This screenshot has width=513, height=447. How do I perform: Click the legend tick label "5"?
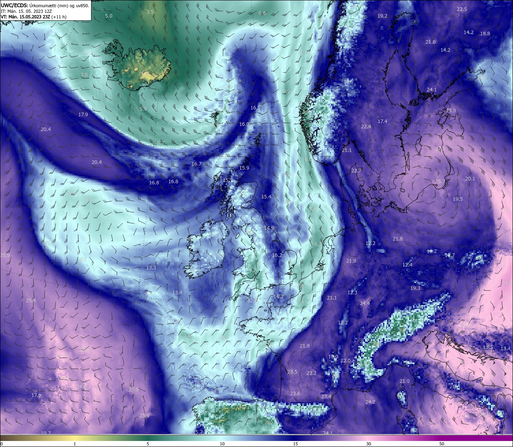point(148,444)
